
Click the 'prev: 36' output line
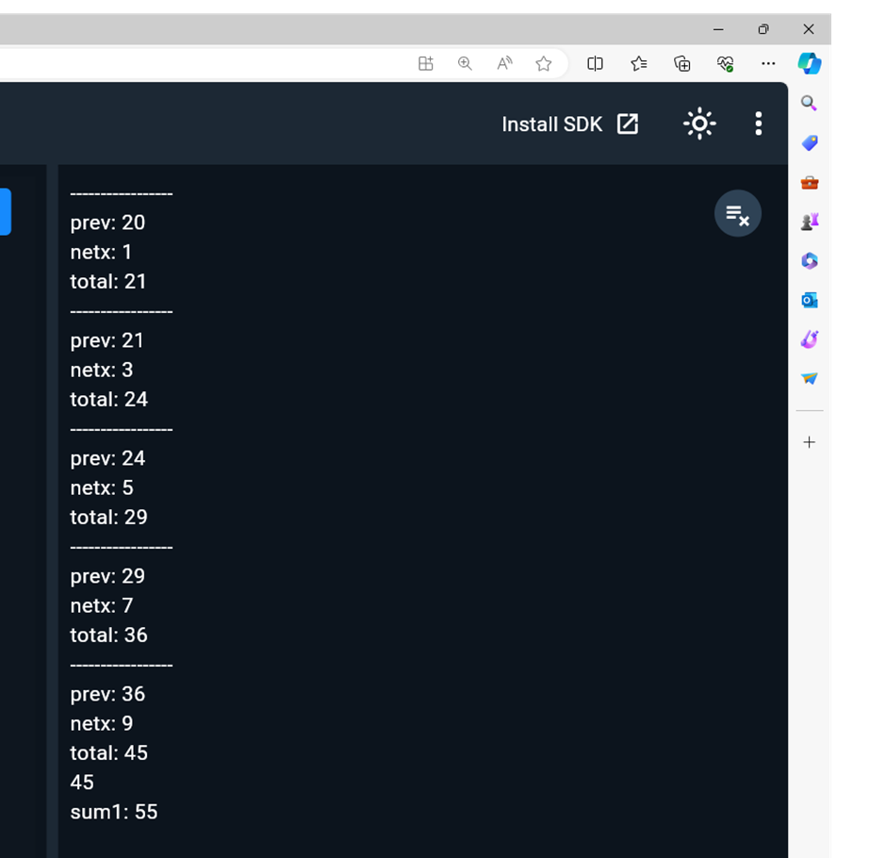click(x=107, y=694)
